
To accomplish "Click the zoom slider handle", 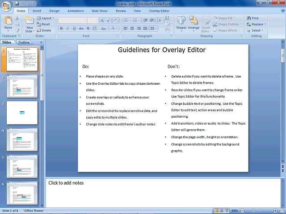I will pyautogui.click(x=253, y=210).
